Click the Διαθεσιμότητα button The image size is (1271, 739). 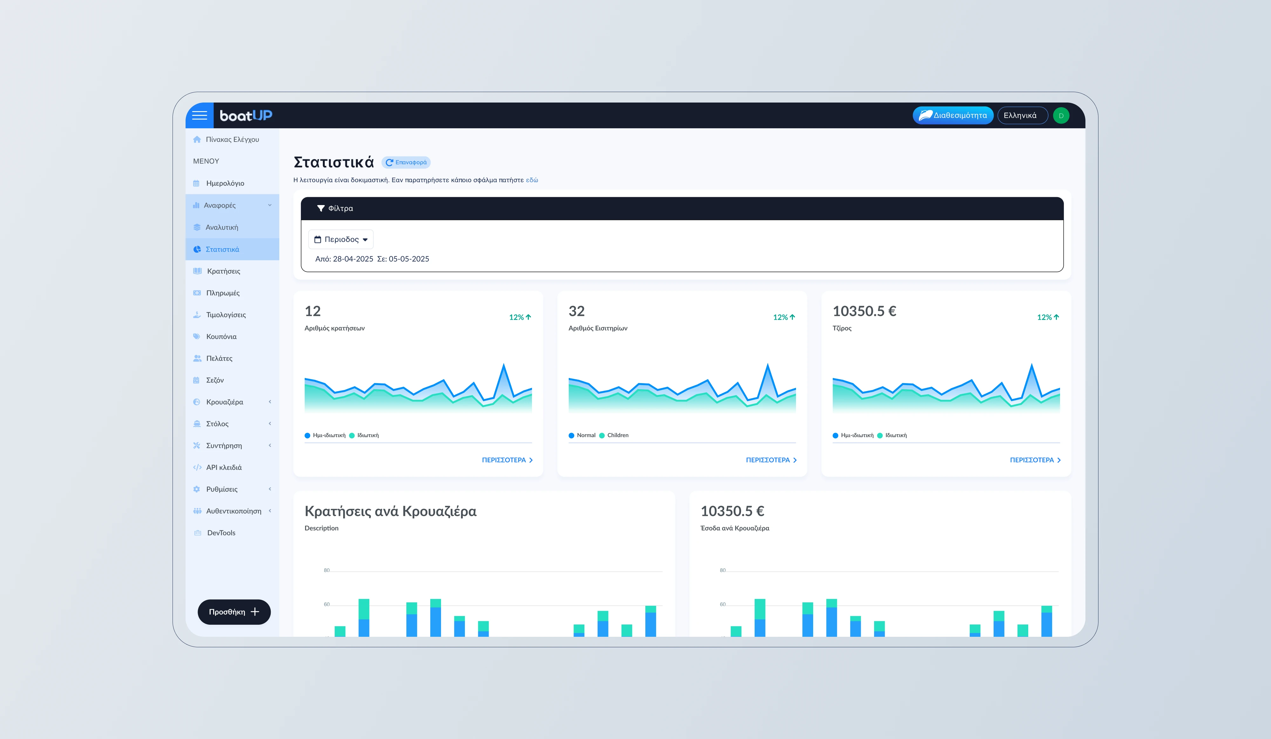[x=953, y=115]
